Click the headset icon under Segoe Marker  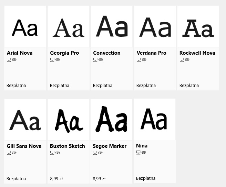click(x=100, y=153)
